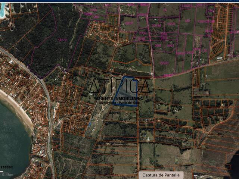Select the blue outlined parcel

pos(127,92)
